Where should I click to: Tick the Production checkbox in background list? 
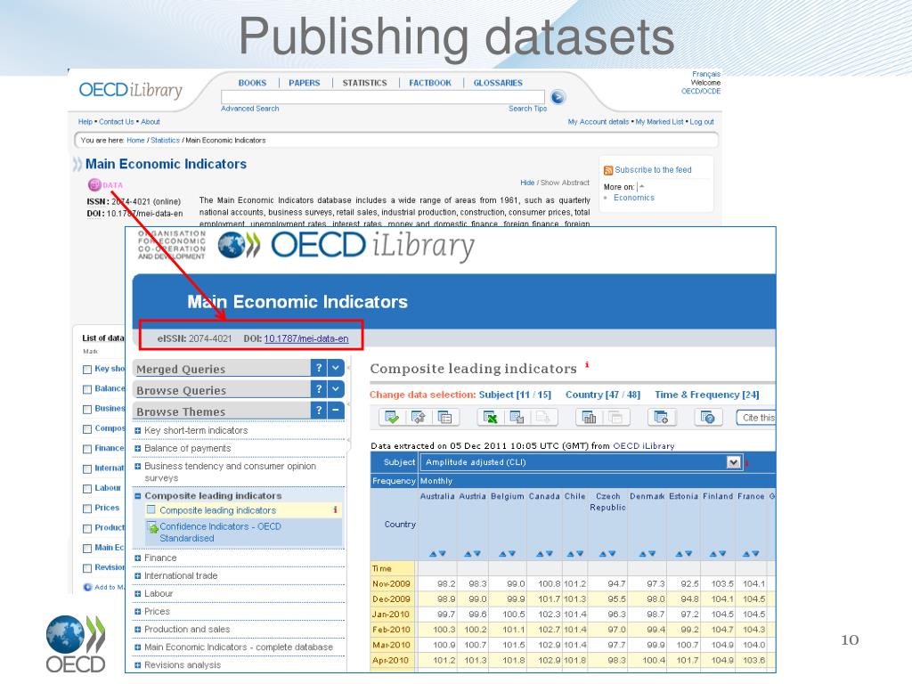click(x=87, y=528)
